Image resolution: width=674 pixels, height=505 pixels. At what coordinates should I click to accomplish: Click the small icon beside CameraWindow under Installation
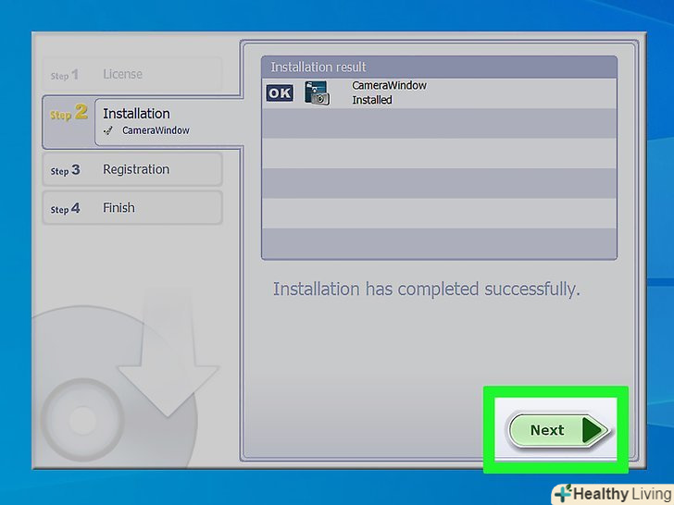click(108, 130)
